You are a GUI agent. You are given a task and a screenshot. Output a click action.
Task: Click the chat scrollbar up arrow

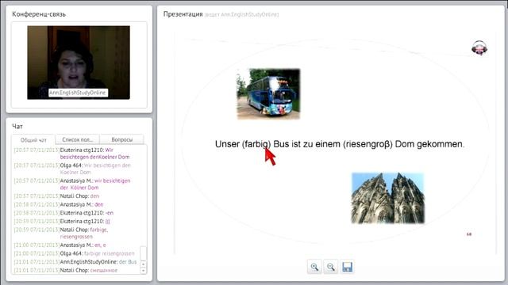pos(143,264)
